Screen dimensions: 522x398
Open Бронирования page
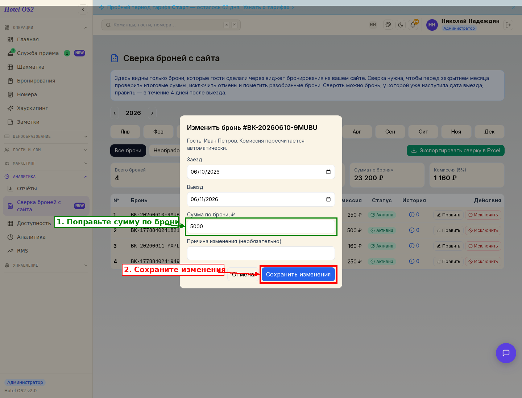point(46,81)
